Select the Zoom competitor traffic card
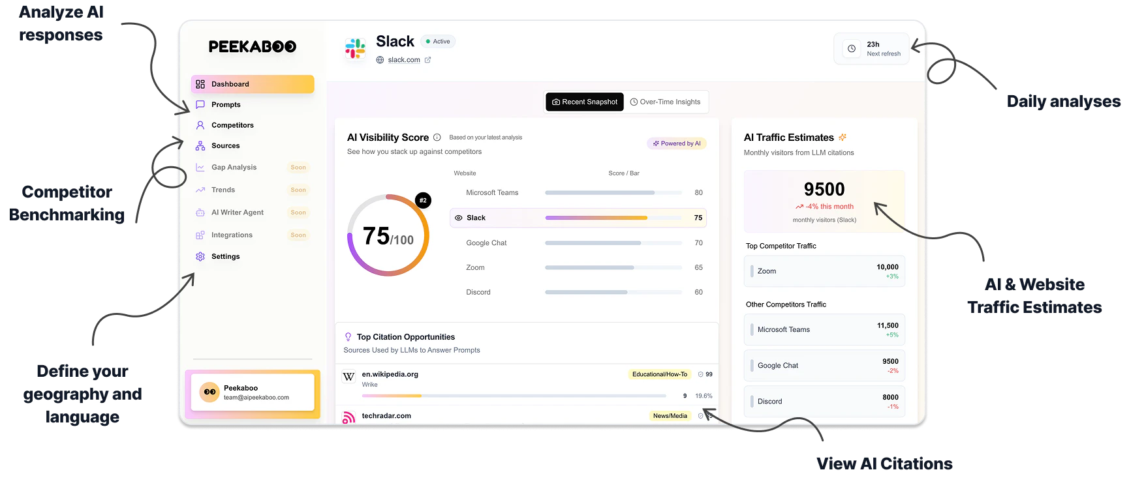 pos(824,271)
